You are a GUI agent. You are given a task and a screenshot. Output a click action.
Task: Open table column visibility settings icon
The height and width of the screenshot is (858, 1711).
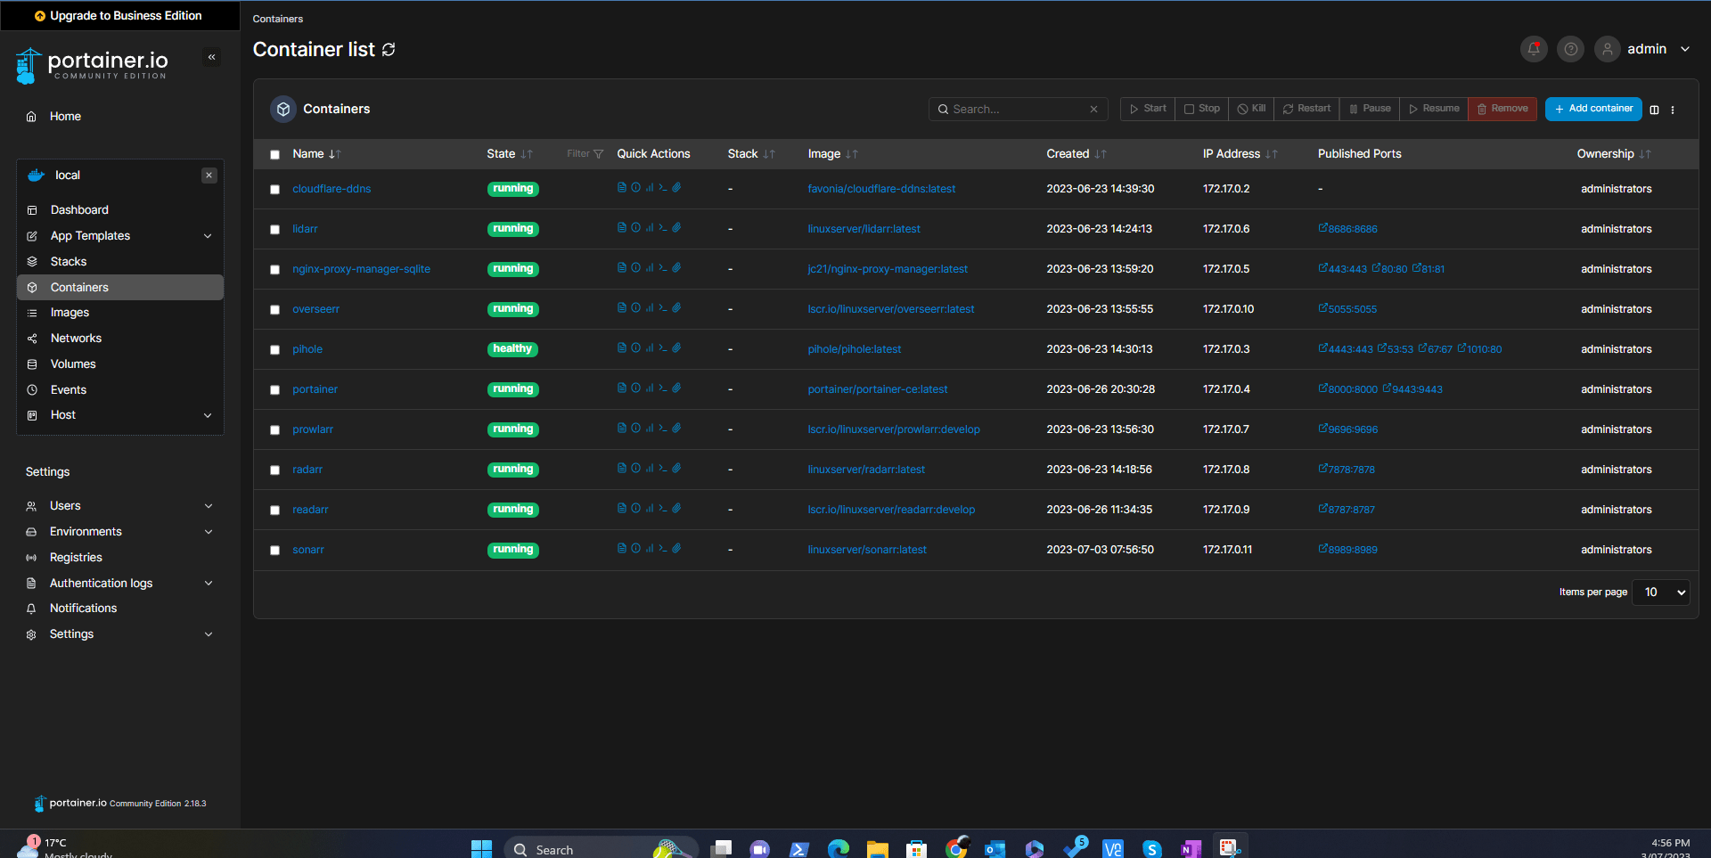pyautogui.click(x=1654, y=110)
